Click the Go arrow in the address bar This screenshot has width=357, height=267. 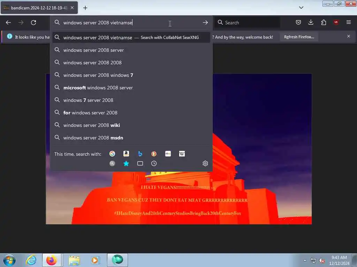pos(205,23)
